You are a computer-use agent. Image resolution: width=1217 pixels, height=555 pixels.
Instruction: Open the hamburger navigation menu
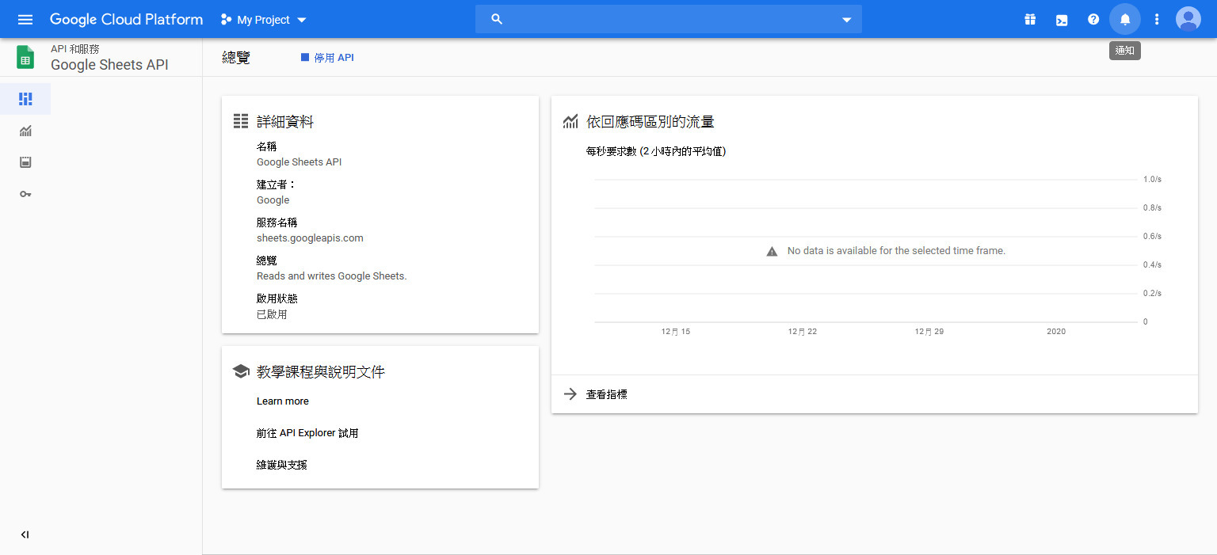pos(25,19)
